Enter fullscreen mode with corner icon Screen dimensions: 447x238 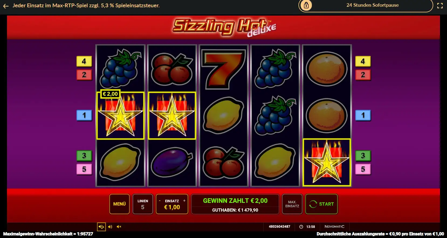tap(440, 6)
